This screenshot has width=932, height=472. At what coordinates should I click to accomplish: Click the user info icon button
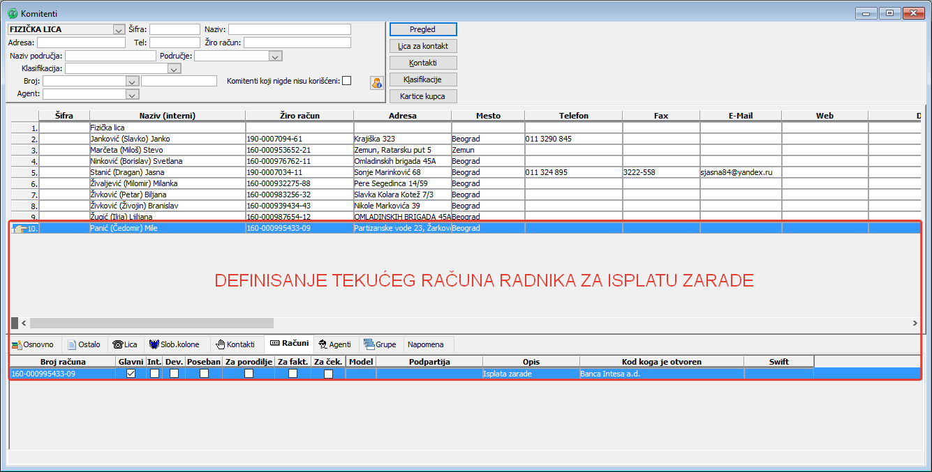377,83
